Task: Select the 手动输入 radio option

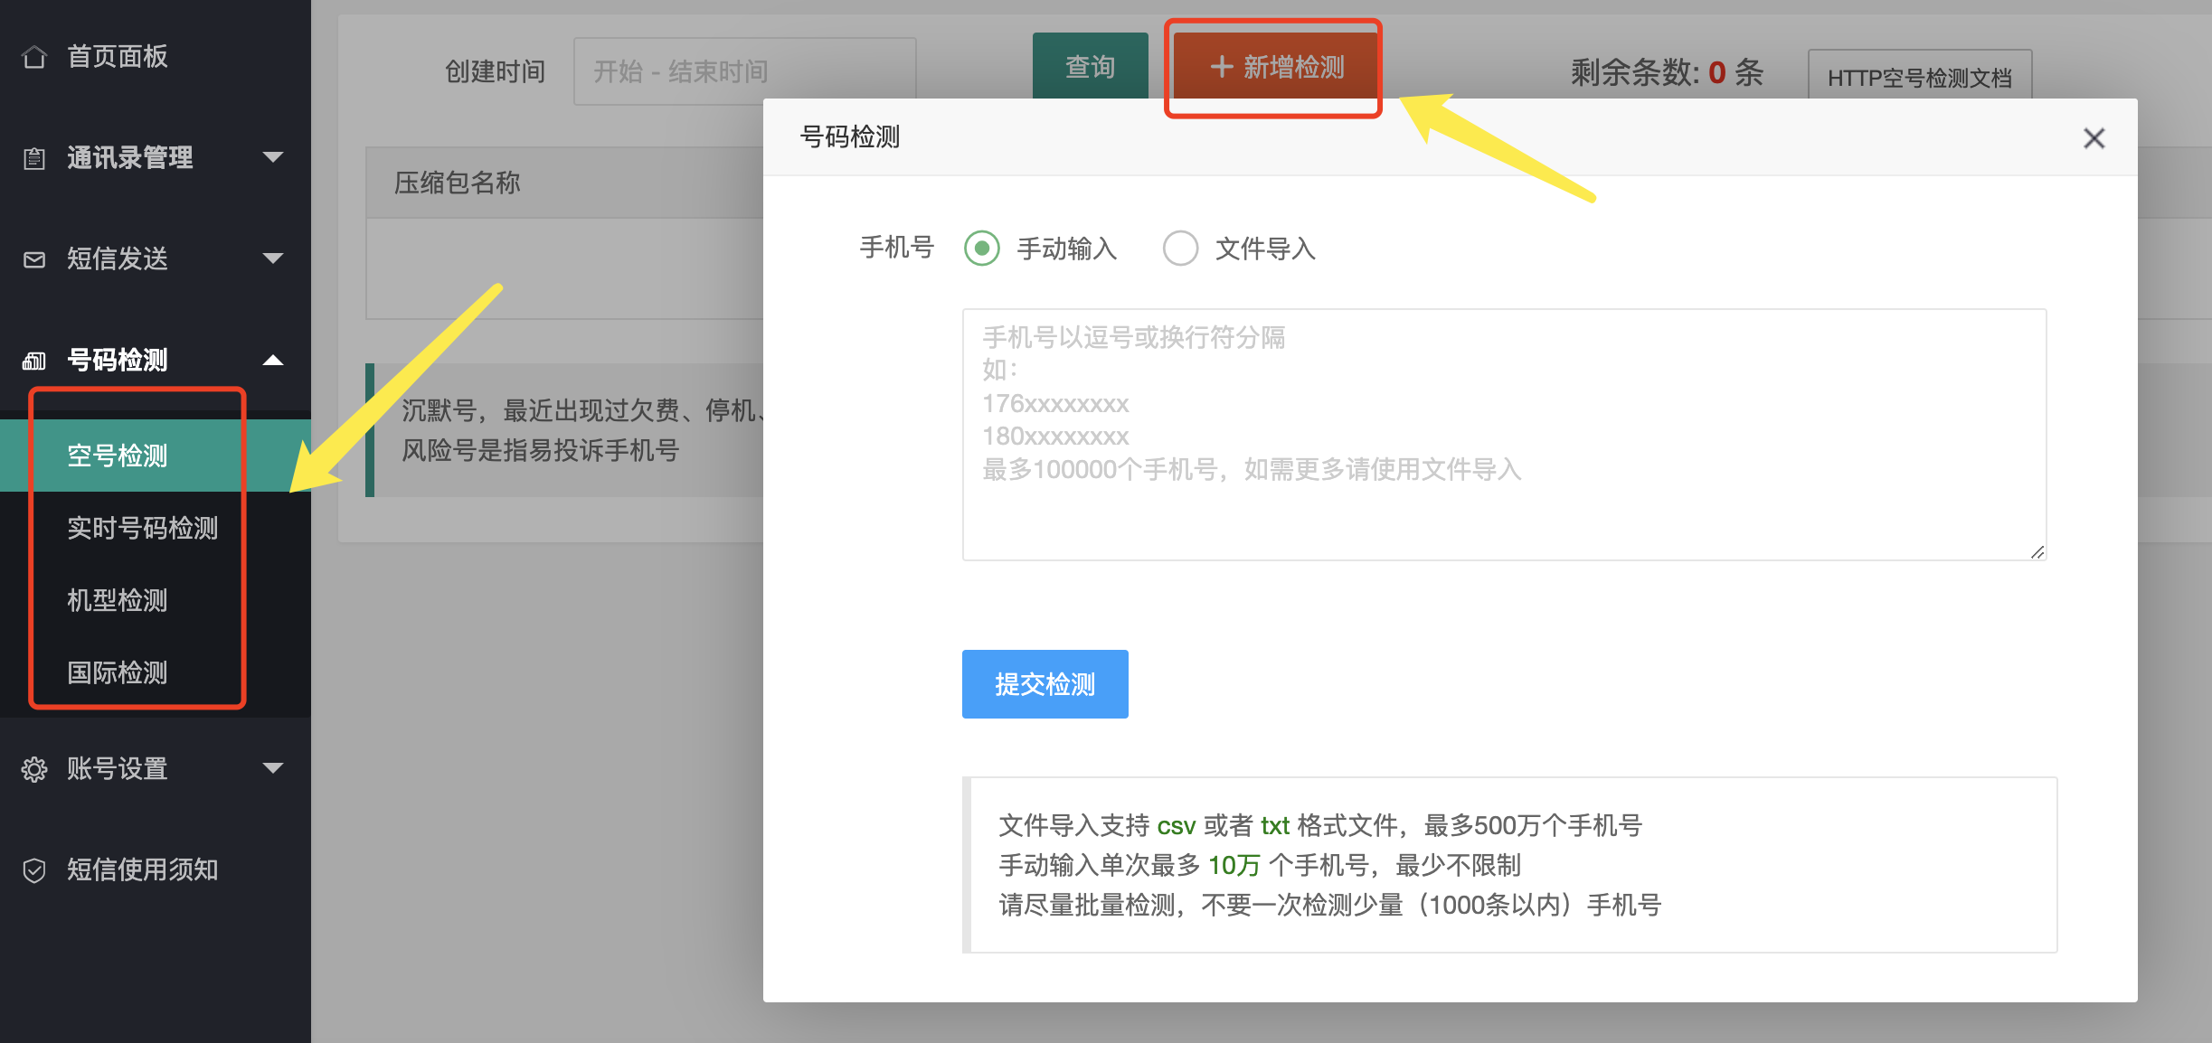Action: pos(982,248)
